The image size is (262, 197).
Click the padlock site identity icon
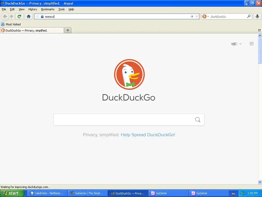(x=42, y=16)
